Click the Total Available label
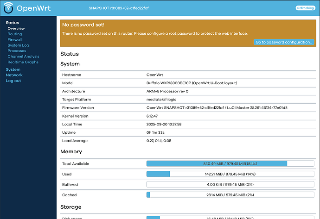Viewport: 320px width, 219px height. pyautogui.click(x=76, y=163)
